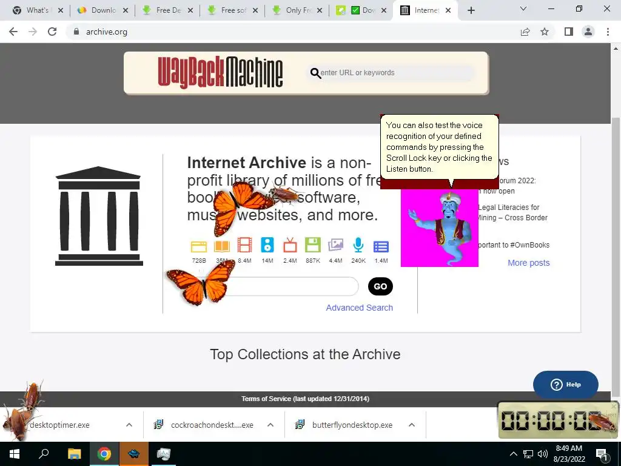This screenshot has height=466, width=621.
Task: Click the desktop timer clock display
Action: click(x=557, y=420)
